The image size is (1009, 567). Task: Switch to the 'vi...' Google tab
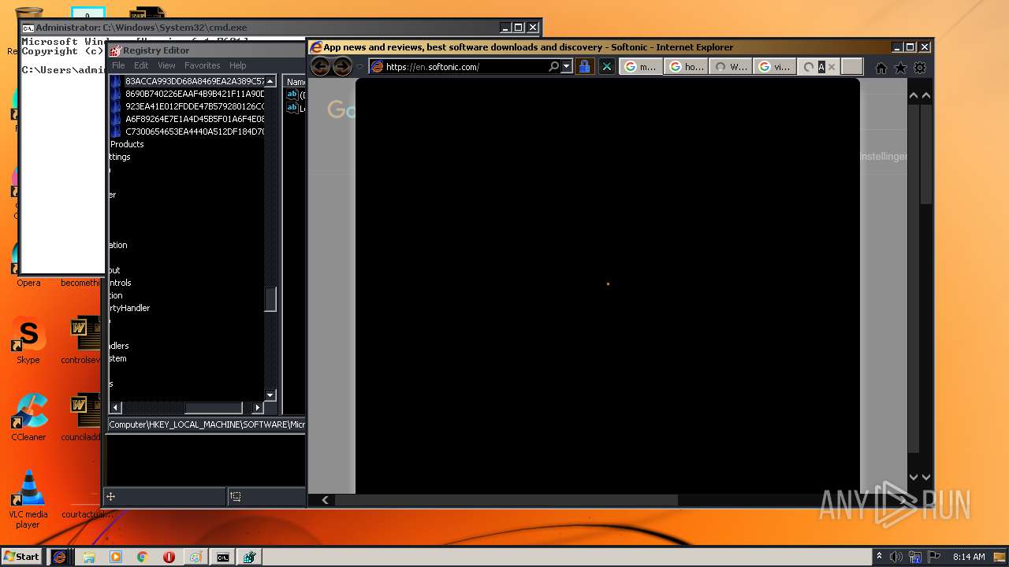(x=774, y=67)
